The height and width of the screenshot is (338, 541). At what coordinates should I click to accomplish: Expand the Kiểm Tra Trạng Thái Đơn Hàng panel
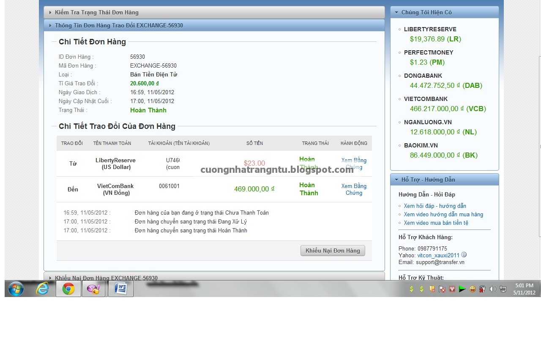click(214, 12)
